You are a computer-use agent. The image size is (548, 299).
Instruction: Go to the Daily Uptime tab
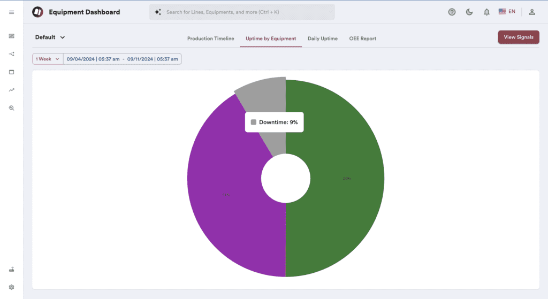click(323, 39)
